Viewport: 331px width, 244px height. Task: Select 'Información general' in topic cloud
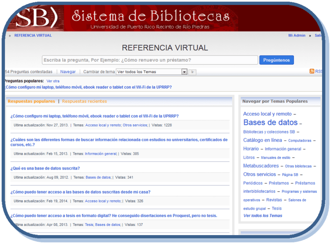283,149
